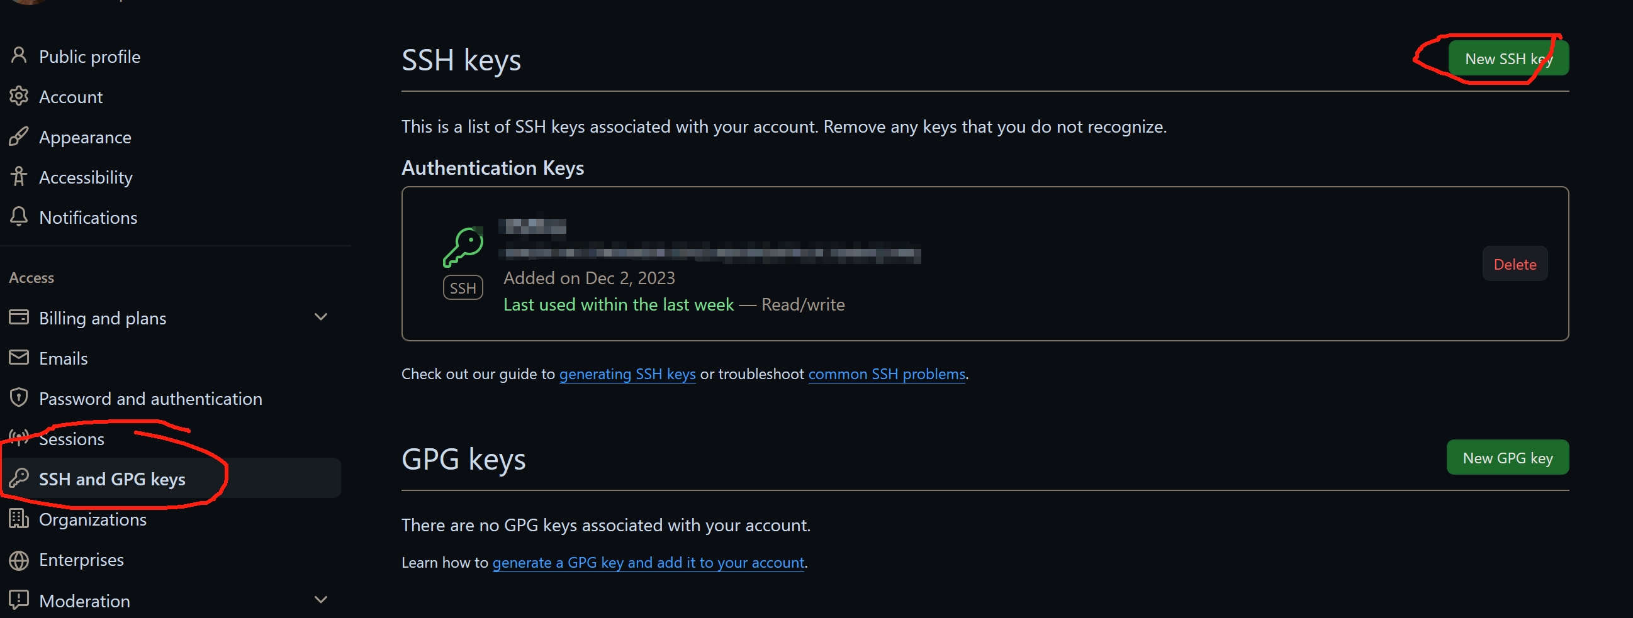Viewport: 1633px width, 618px height.
Task: Expand the Moderation section chevron
Action: coord(322,600)
